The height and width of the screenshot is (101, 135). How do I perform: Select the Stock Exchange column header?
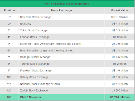pos(61,10)
